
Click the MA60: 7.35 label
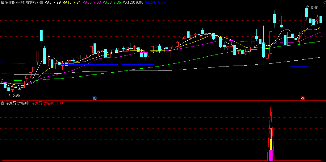[x=112, y=2]
